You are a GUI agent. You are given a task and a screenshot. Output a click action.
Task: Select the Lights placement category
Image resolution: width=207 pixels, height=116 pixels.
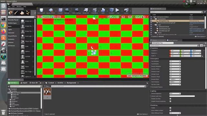pyautogui.click(x=10, y=30)
